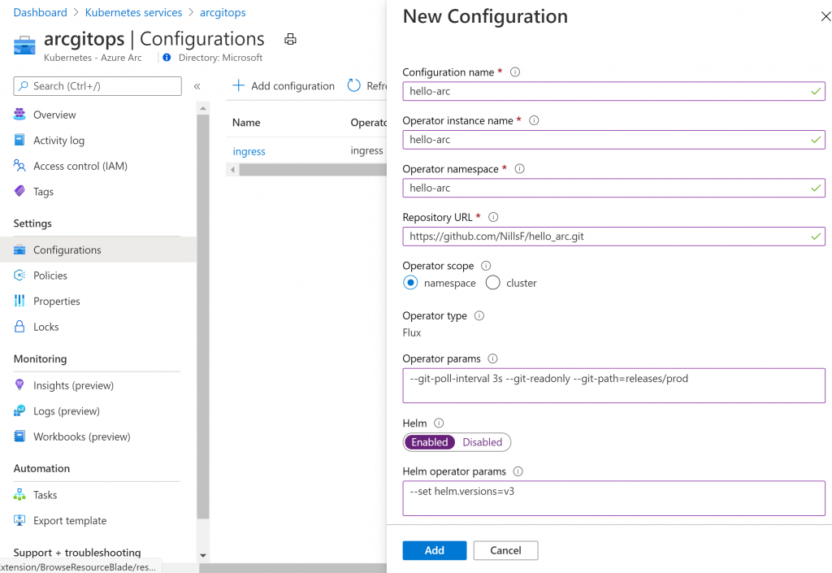Click the Refresh circular arrow icon

354,85
